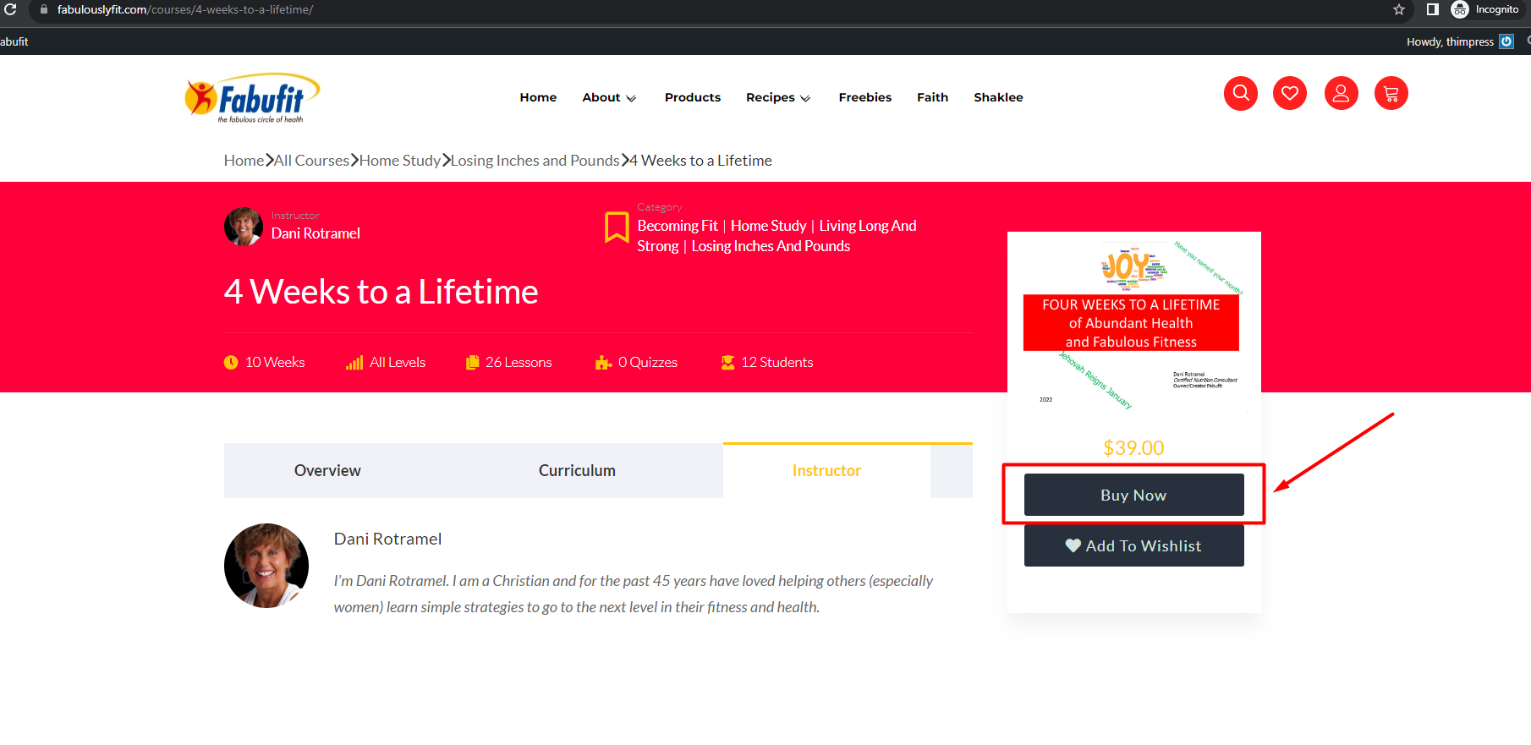Viewport: 1531px width, 745px height.
Task: Click Home Study breadcrumb link
Action: [399, 161]
